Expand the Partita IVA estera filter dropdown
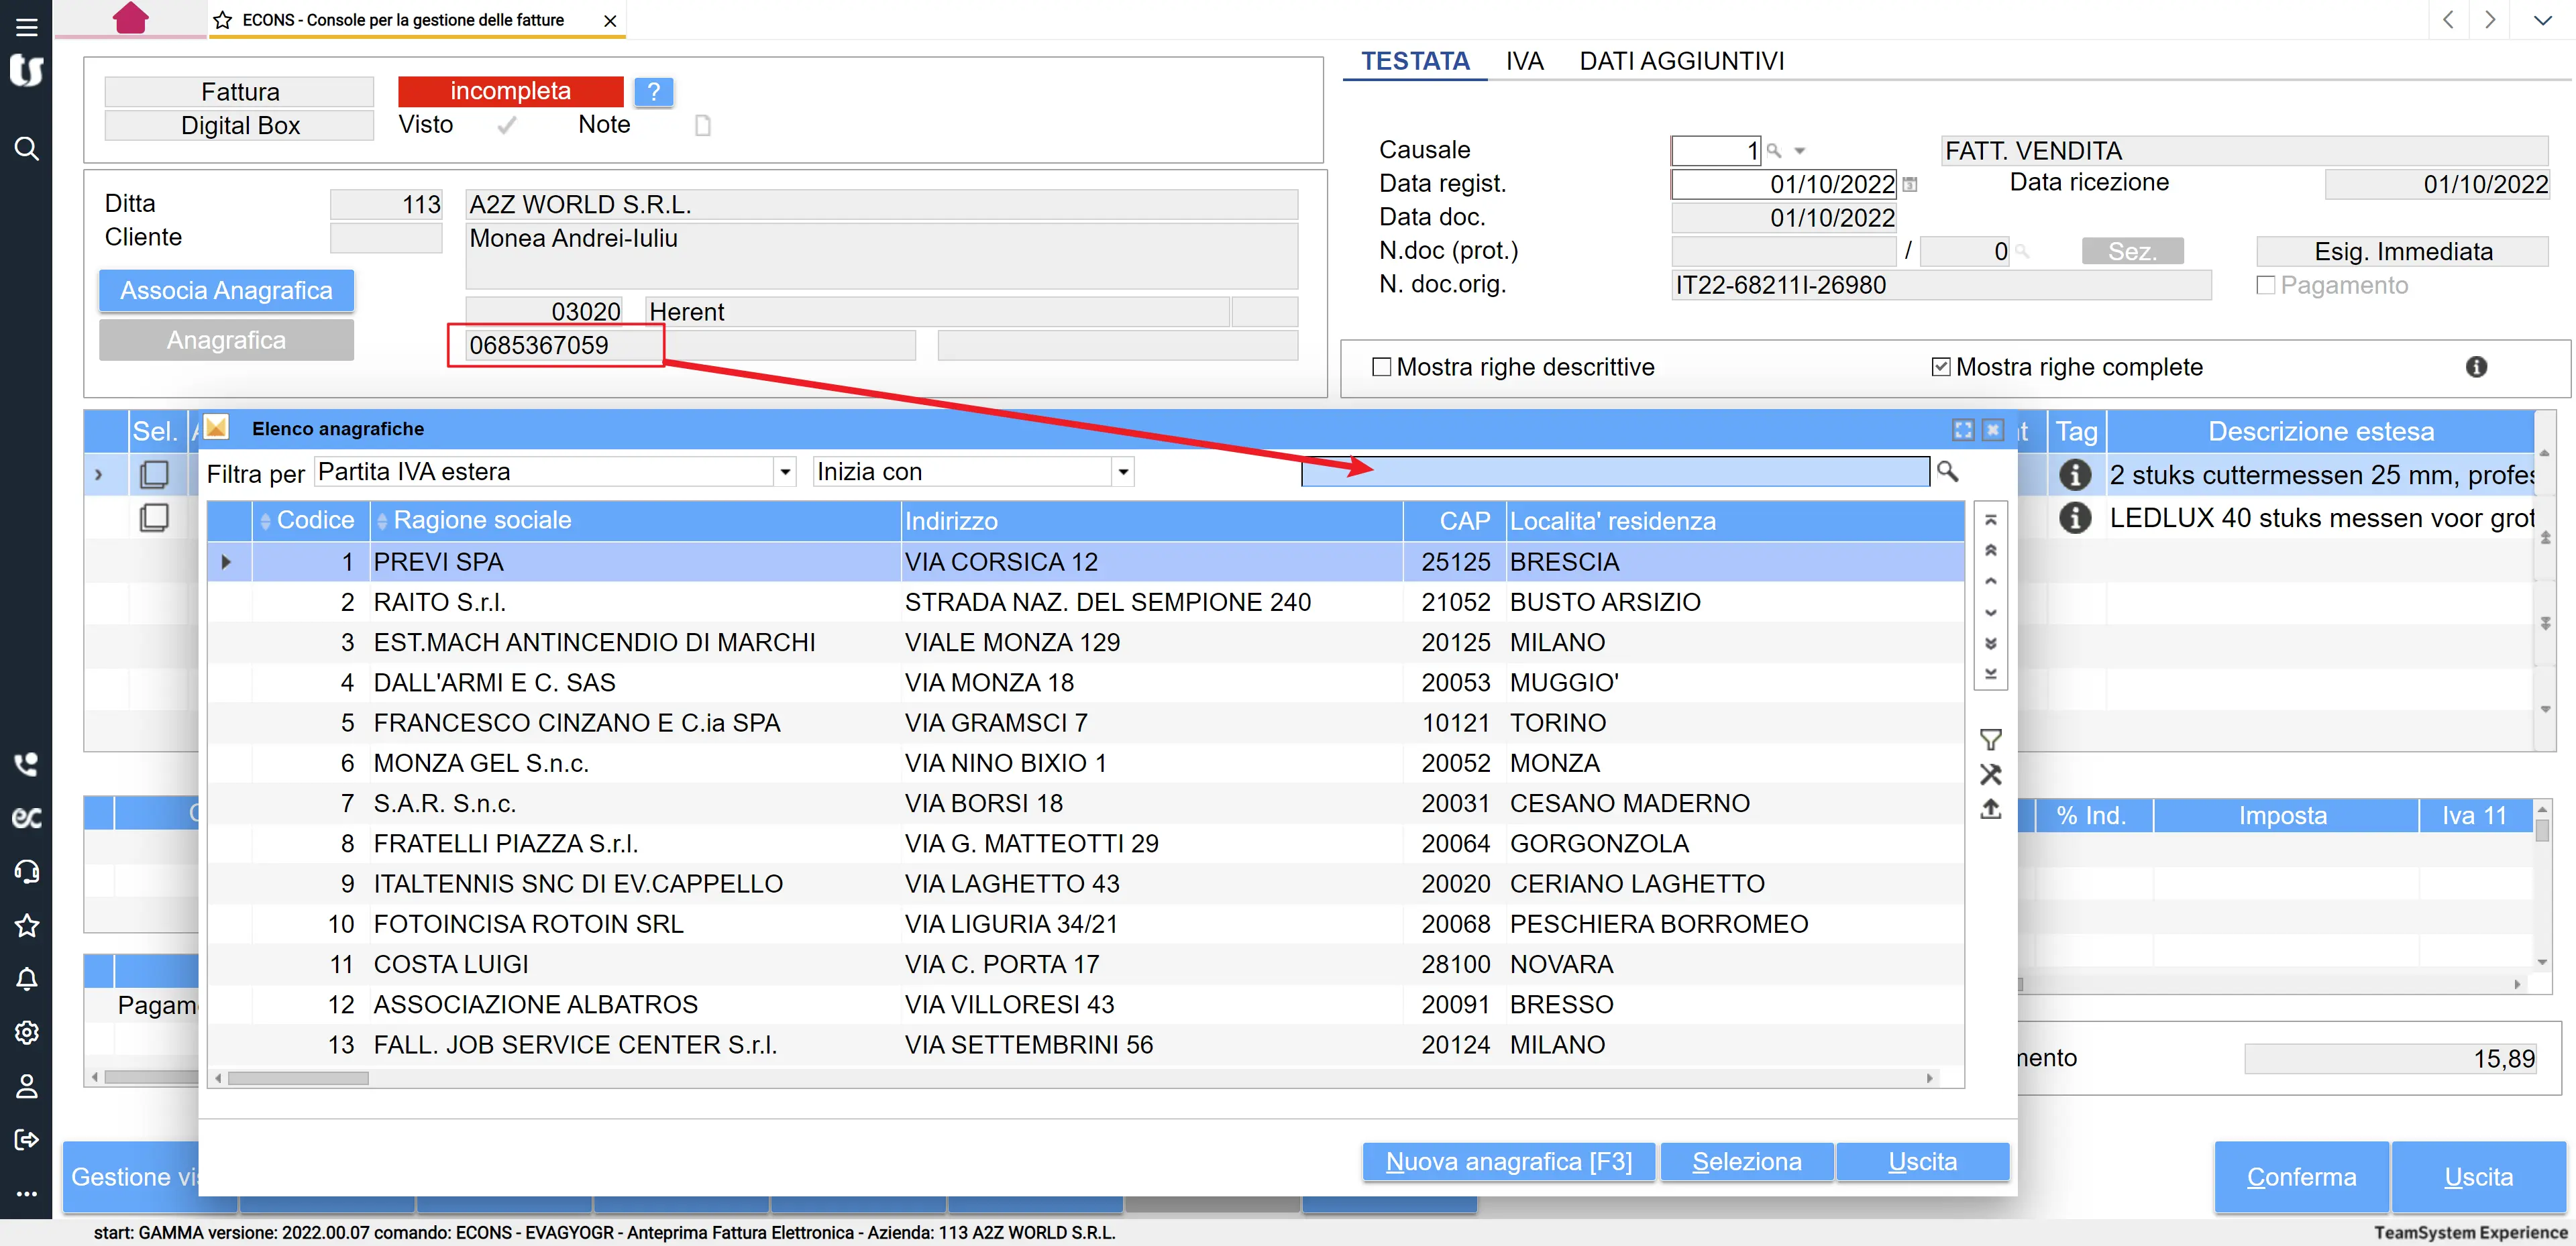The width and height of the screenshot is (2576, 1246). click(785, 472)
